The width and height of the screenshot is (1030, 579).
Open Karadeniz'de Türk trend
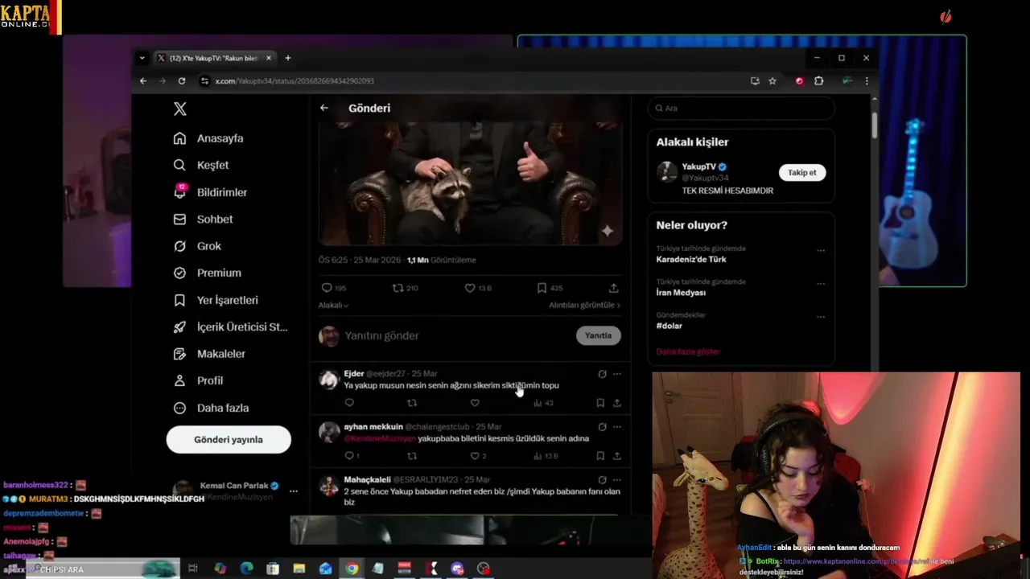pos(691,260)
